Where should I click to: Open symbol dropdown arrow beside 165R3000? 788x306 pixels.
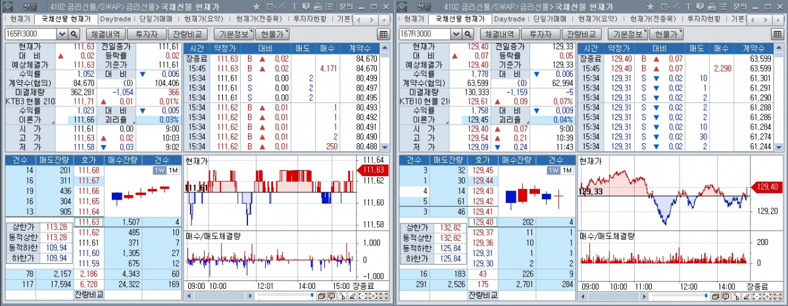62,34
